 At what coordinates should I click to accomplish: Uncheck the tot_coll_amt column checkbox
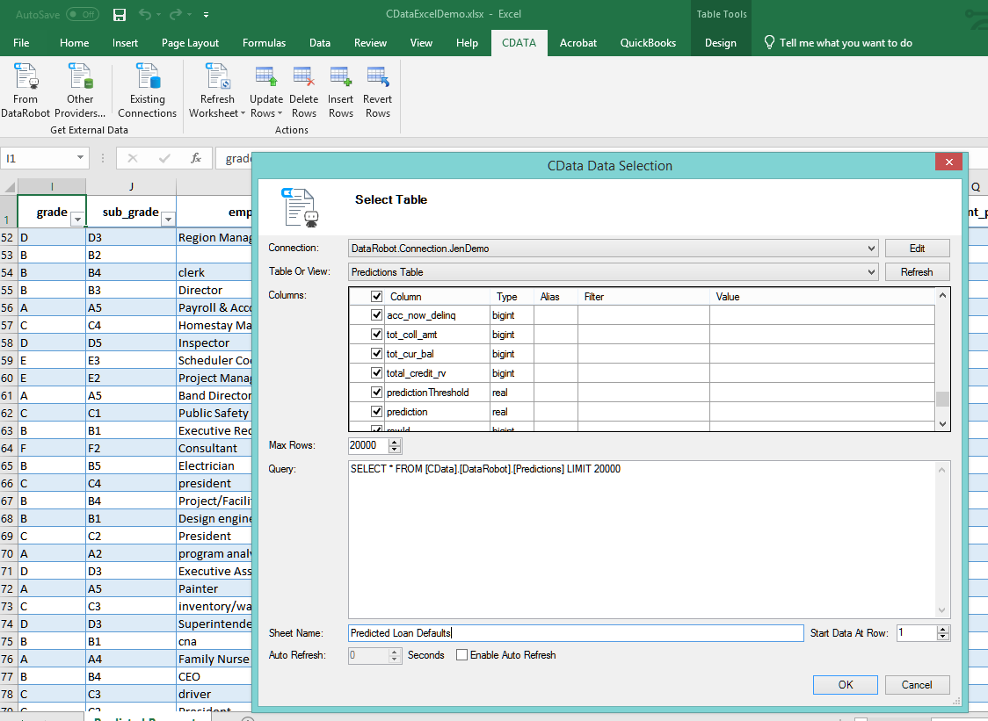pyautogui.click(x=377, y=335)
